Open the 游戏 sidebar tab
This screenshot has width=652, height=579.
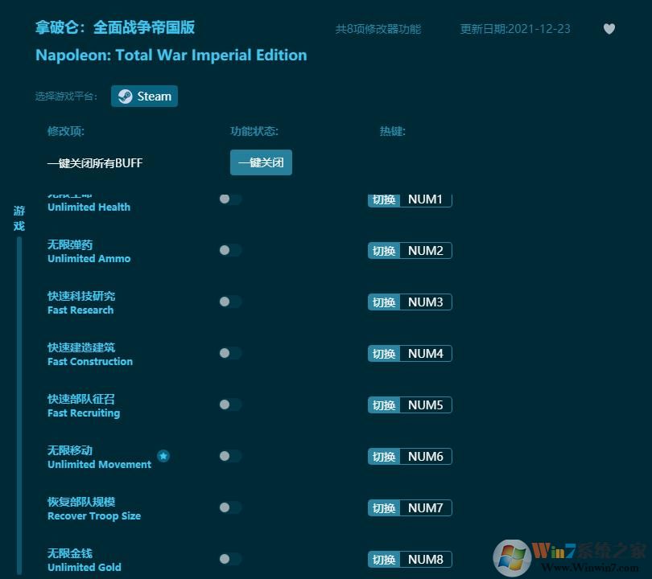pos(18,217)
